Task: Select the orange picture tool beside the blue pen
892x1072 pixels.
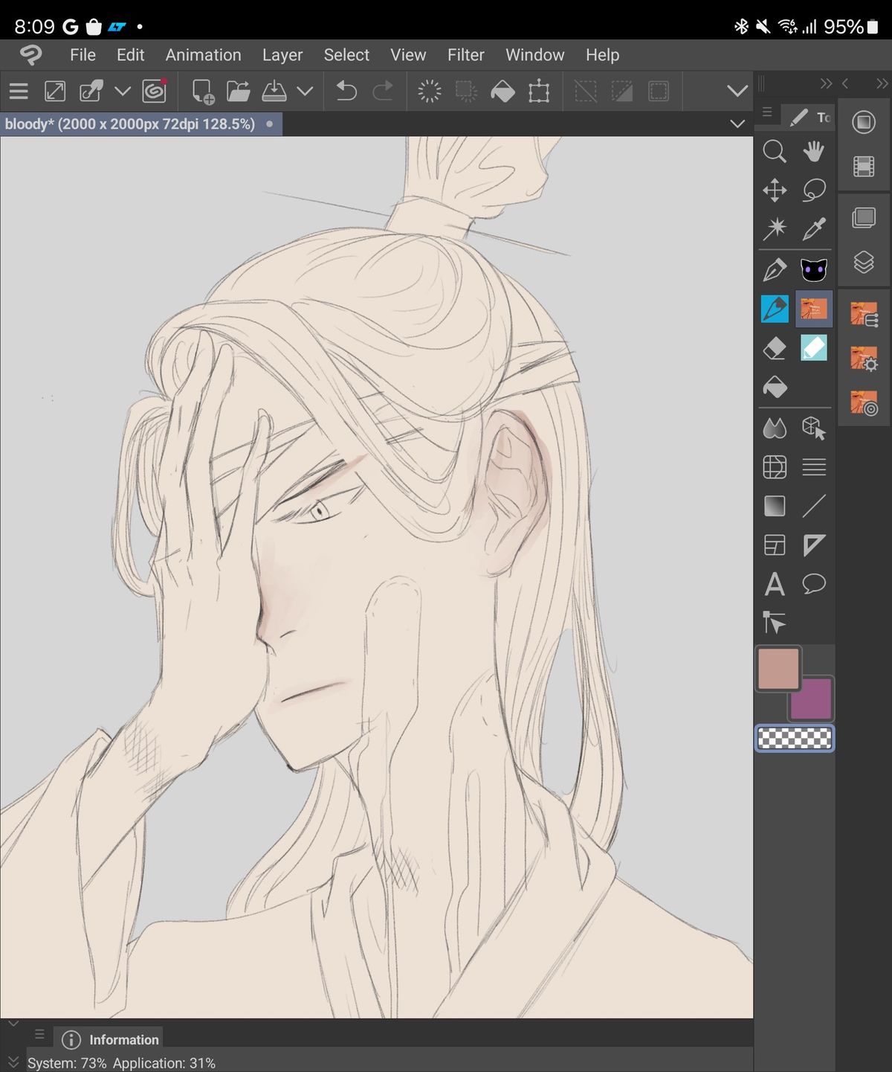Action: click(x=814, y=309)
